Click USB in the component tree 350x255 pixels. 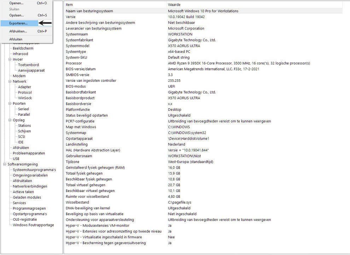tap(16, 158)
